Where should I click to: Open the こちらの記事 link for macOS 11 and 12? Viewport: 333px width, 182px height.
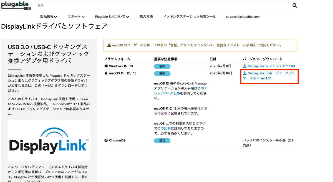coord(180,111)
